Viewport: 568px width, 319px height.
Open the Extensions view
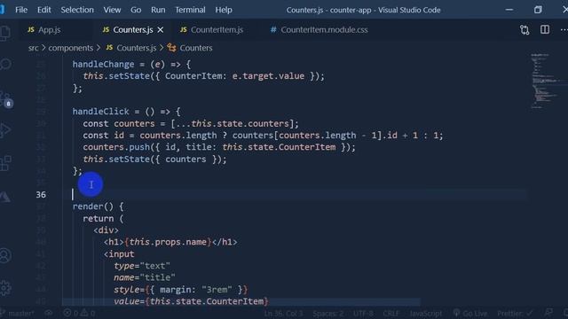[5, 163]
